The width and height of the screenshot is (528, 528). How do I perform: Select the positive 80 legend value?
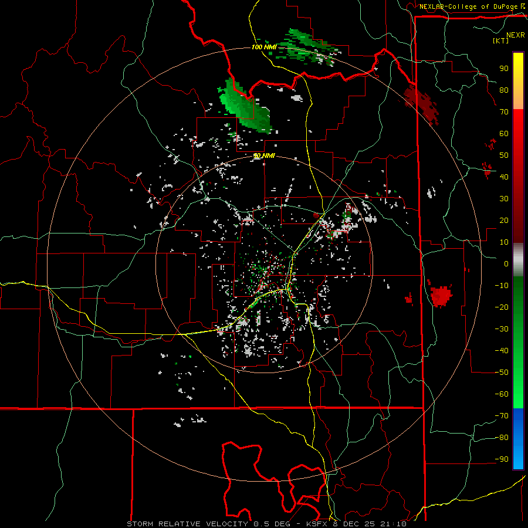pos(504,90)
